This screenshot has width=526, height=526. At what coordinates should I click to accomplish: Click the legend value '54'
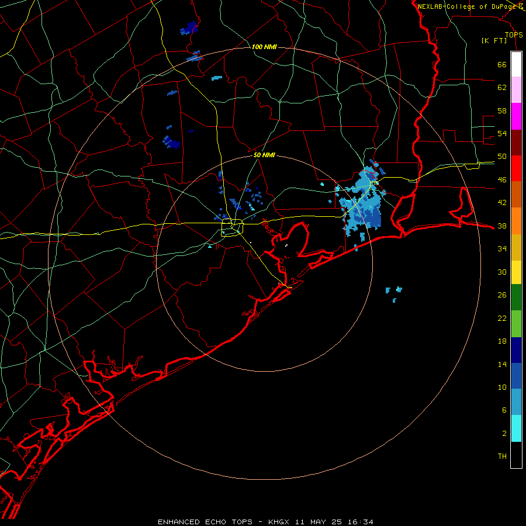[502, 133]
